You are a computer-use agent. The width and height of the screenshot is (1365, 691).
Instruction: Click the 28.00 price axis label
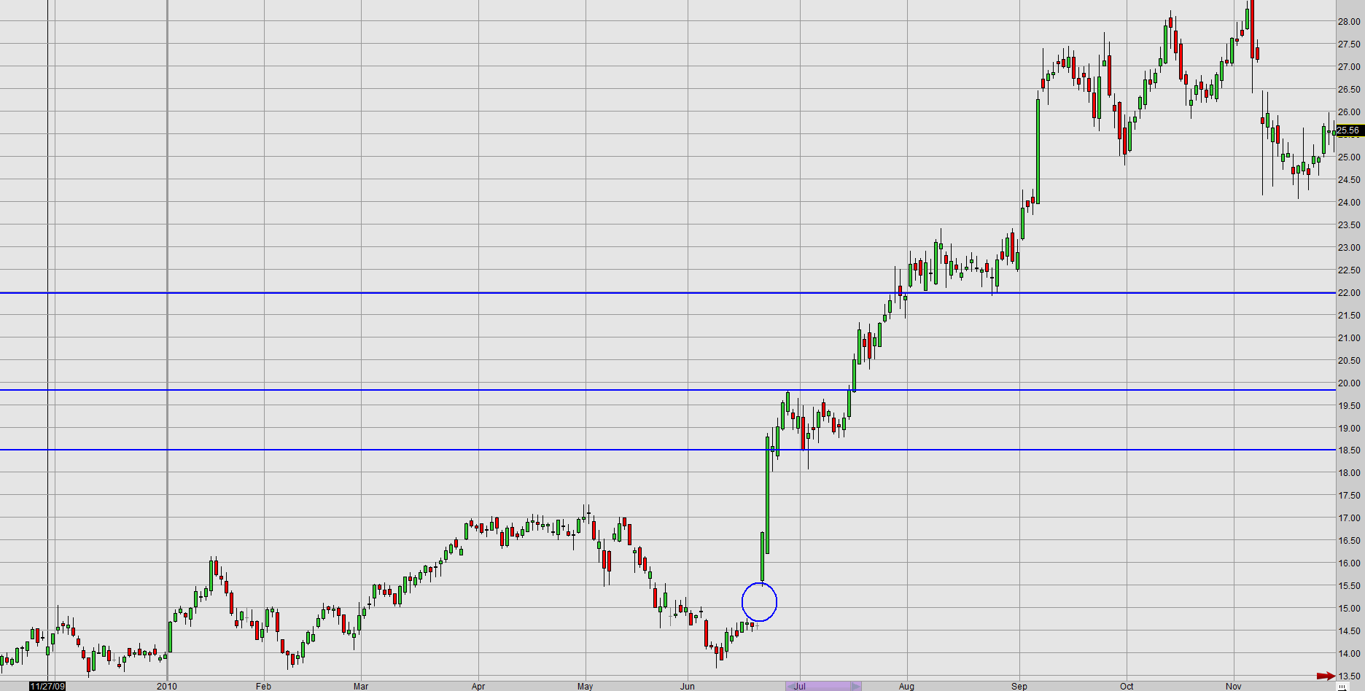[1348, 22]
